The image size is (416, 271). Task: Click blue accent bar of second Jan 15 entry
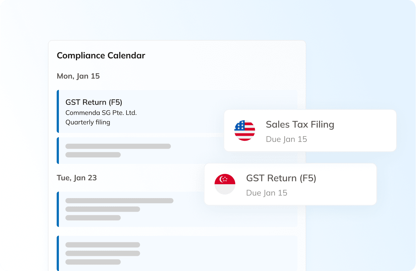tap(58, 150)
